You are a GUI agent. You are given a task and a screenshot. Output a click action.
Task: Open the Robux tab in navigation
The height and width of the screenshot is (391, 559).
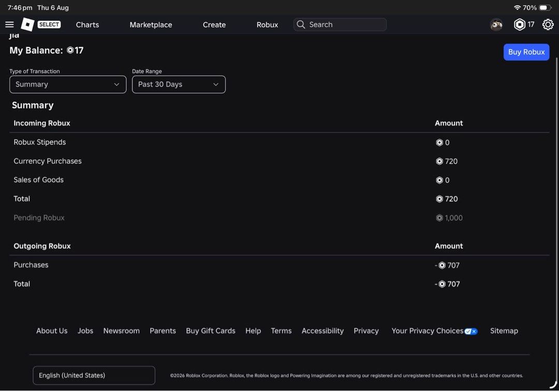tap(268, 25)
